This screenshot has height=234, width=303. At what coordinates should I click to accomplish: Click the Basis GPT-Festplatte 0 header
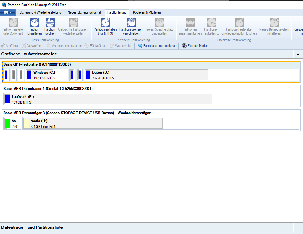click(37, 64)
